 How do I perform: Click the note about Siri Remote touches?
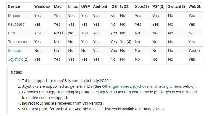click(x=63, y=103)
